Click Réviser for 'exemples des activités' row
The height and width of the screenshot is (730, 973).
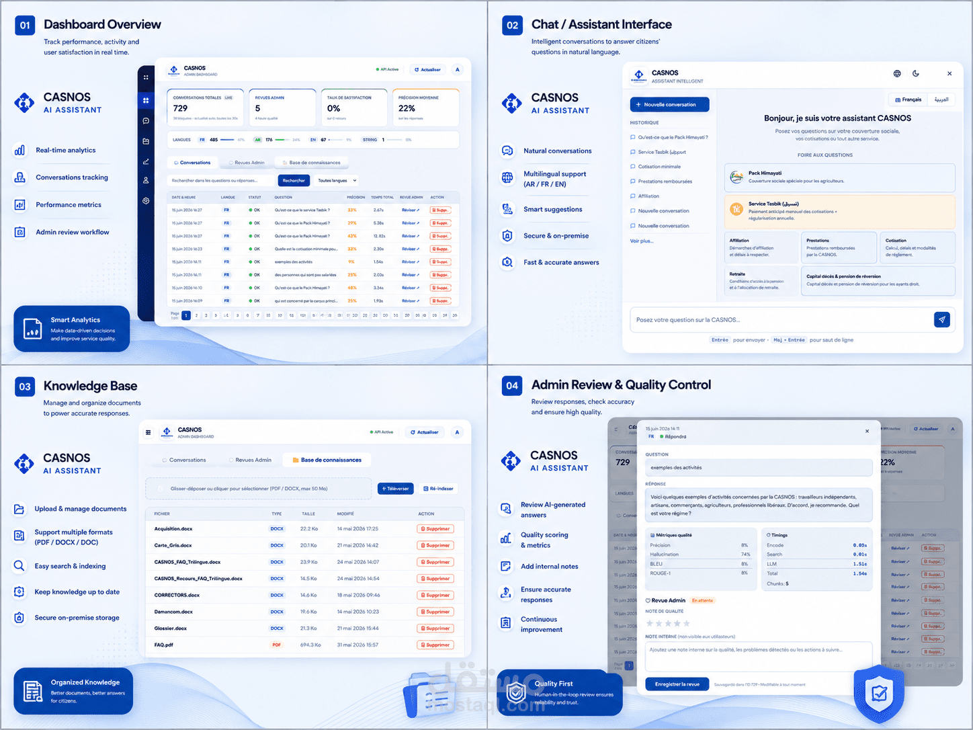411,262
